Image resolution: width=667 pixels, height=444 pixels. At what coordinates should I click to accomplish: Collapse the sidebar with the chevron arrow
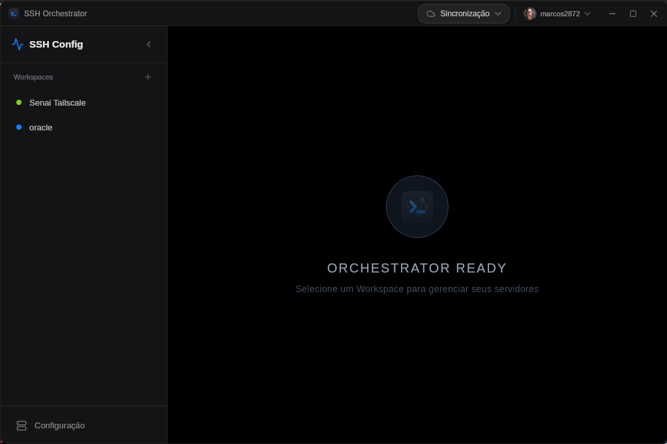tap(149, 44)
